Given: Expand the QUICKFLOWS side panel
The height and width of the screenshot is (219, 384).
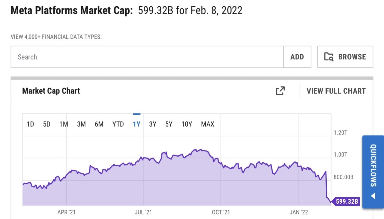Looking at the screenshot, I should pyautogui.click(x=373, y=172).
